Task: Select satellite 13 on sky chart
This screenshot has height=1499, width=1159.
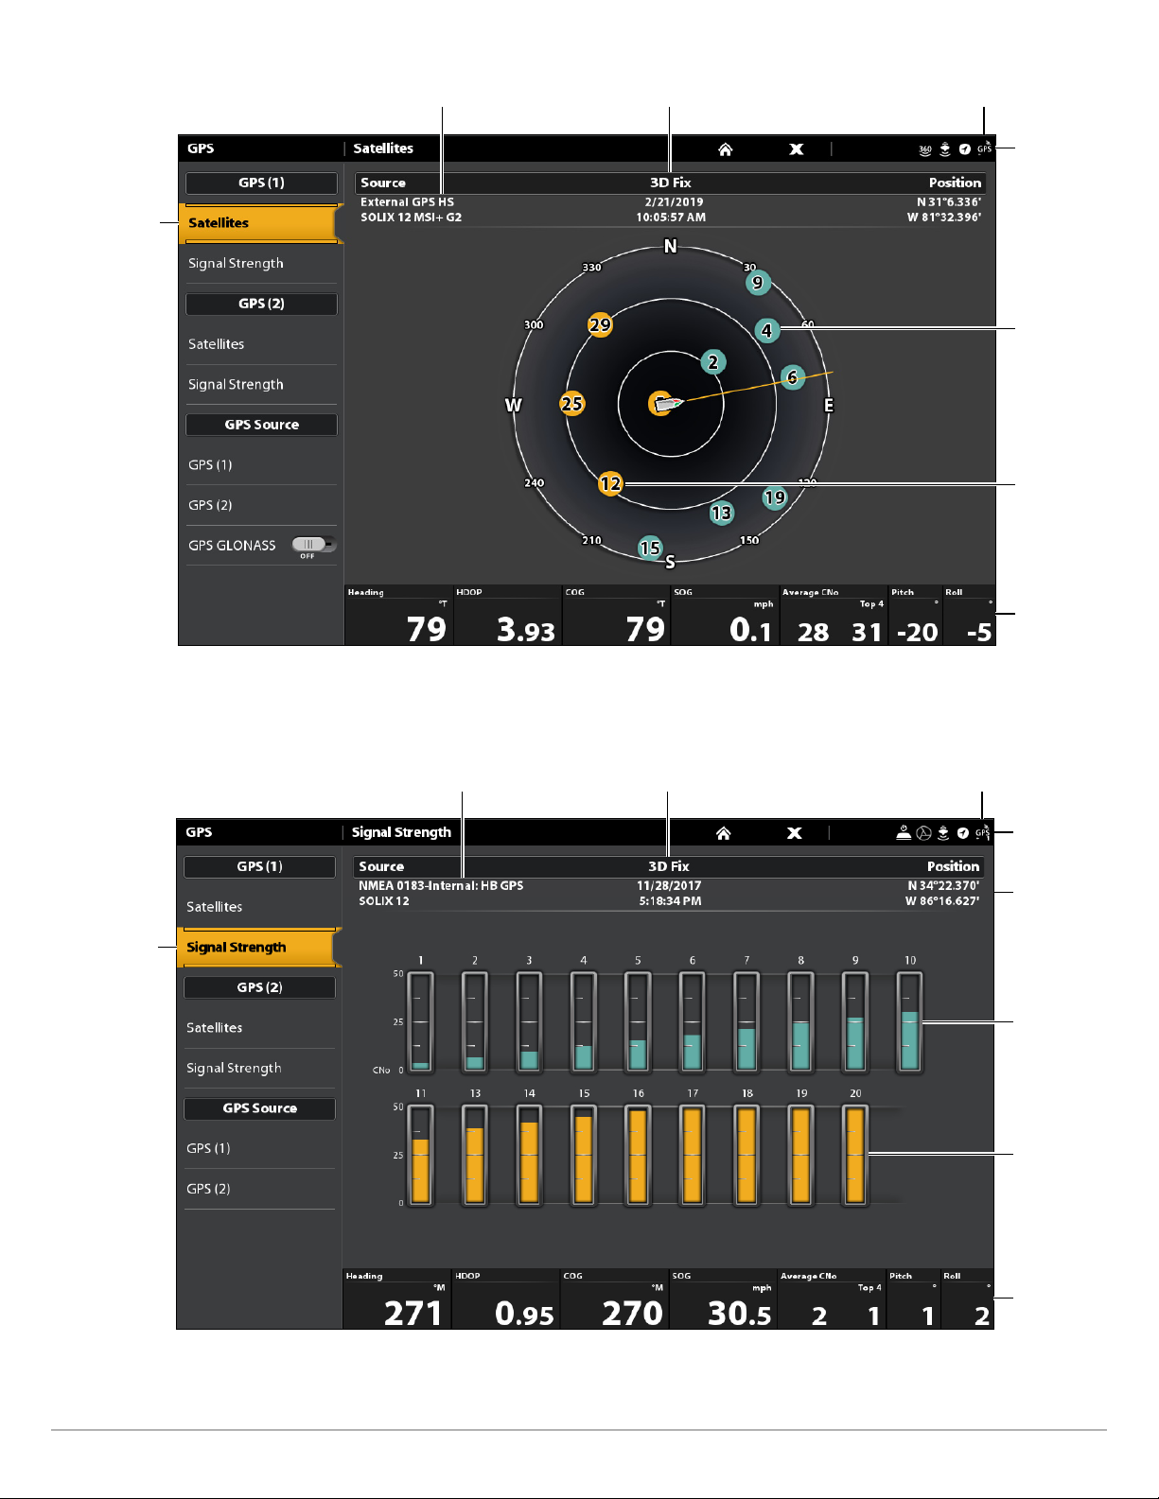Action: [722, 513]
